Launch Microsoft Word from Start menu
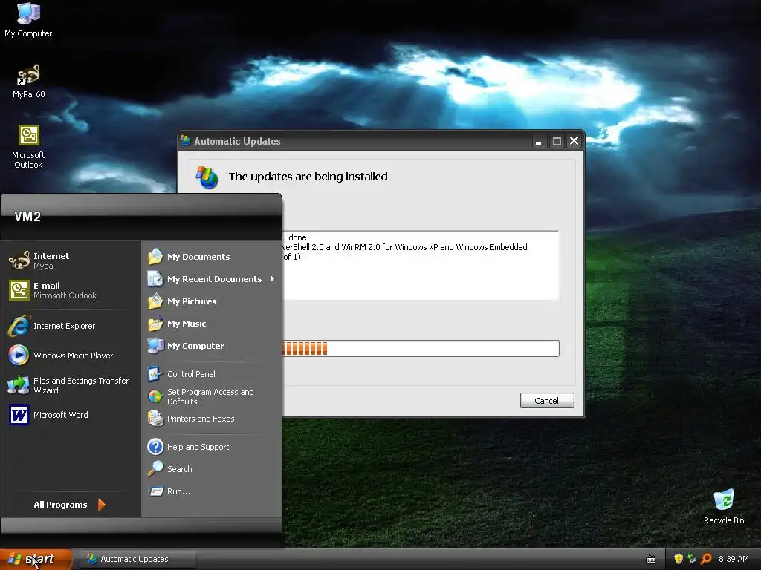The image size is (761, 570). point(69,415)
